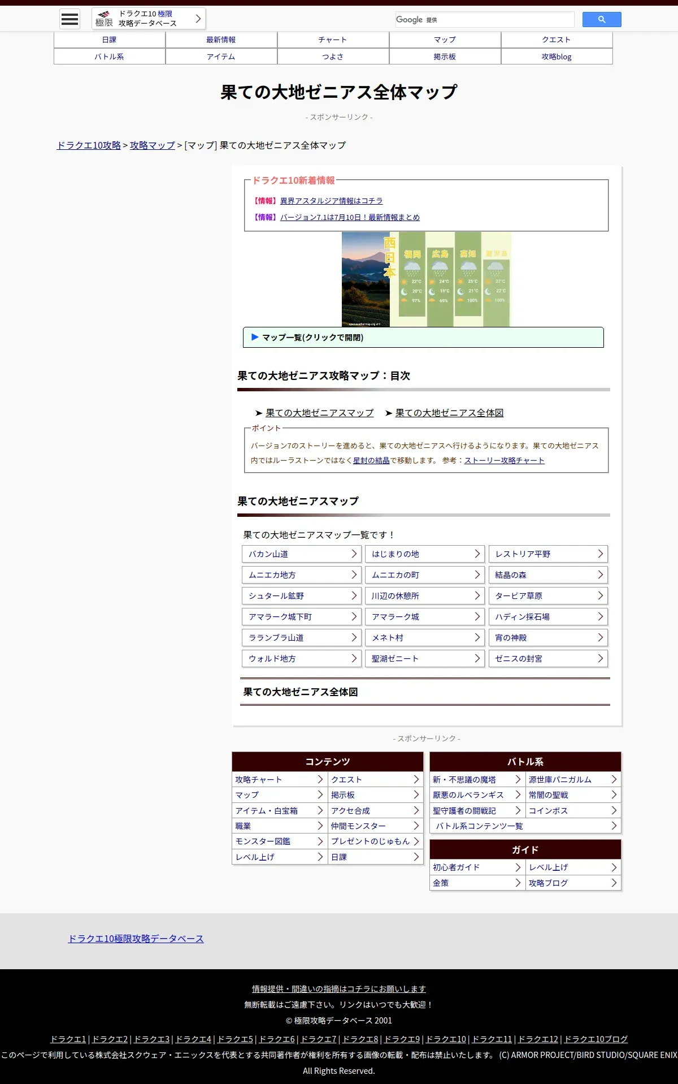The width and height of the screenshot is (678, 1084).
Task: Open 初心者ガイド in ガイド panel
Action: pyautogui.click(x=477, y=867)
